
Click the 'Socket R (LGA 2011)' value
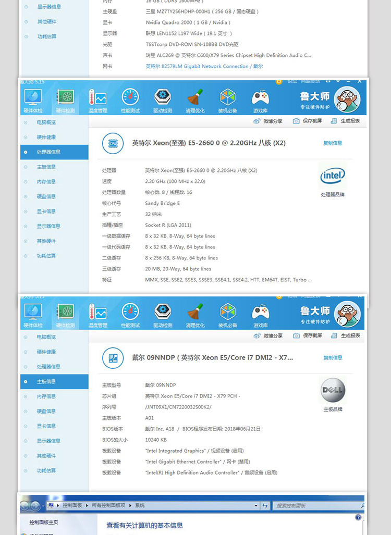pos(168,225)
